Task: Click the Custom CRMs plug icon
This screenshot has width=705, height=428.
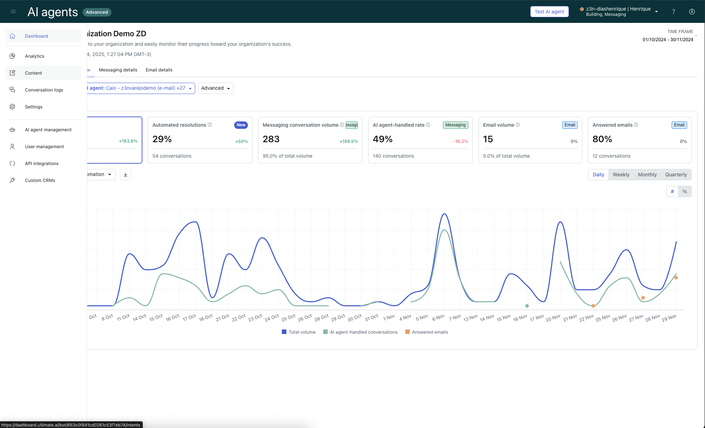Action: (12, 180)
